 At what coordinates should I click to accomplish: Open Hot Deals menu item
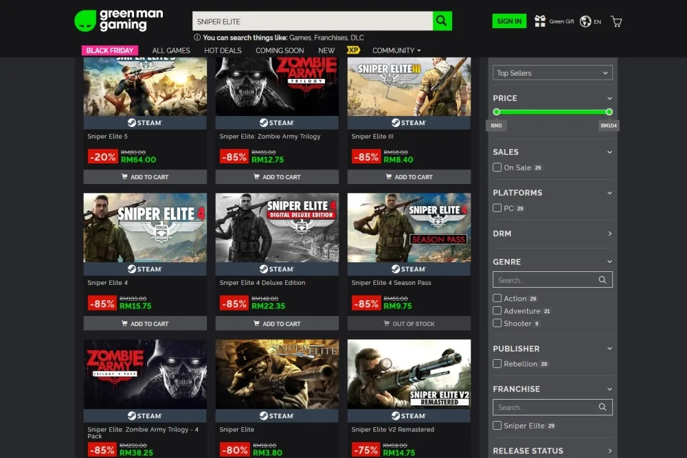pyautogui.click(x=223, y=50)
